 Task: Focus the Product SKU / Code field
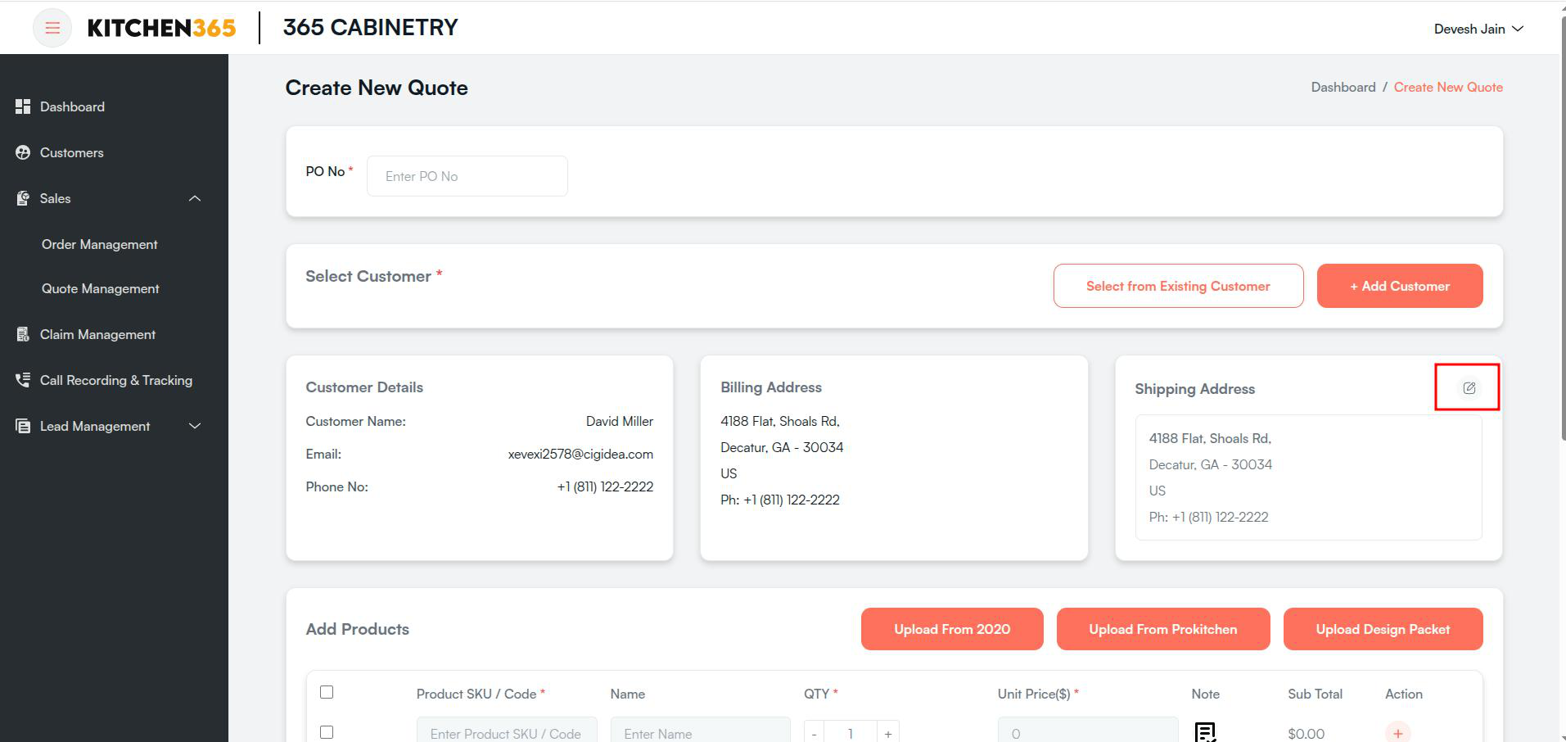(x=507, y=731)
